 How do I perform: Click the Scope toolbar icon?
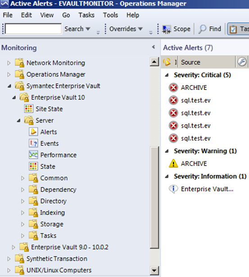[x=167, y=29]
